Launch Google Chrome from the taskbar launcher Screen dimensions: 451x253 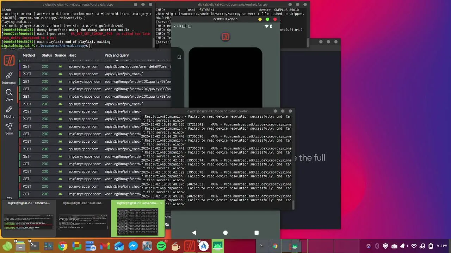point(63,246)
